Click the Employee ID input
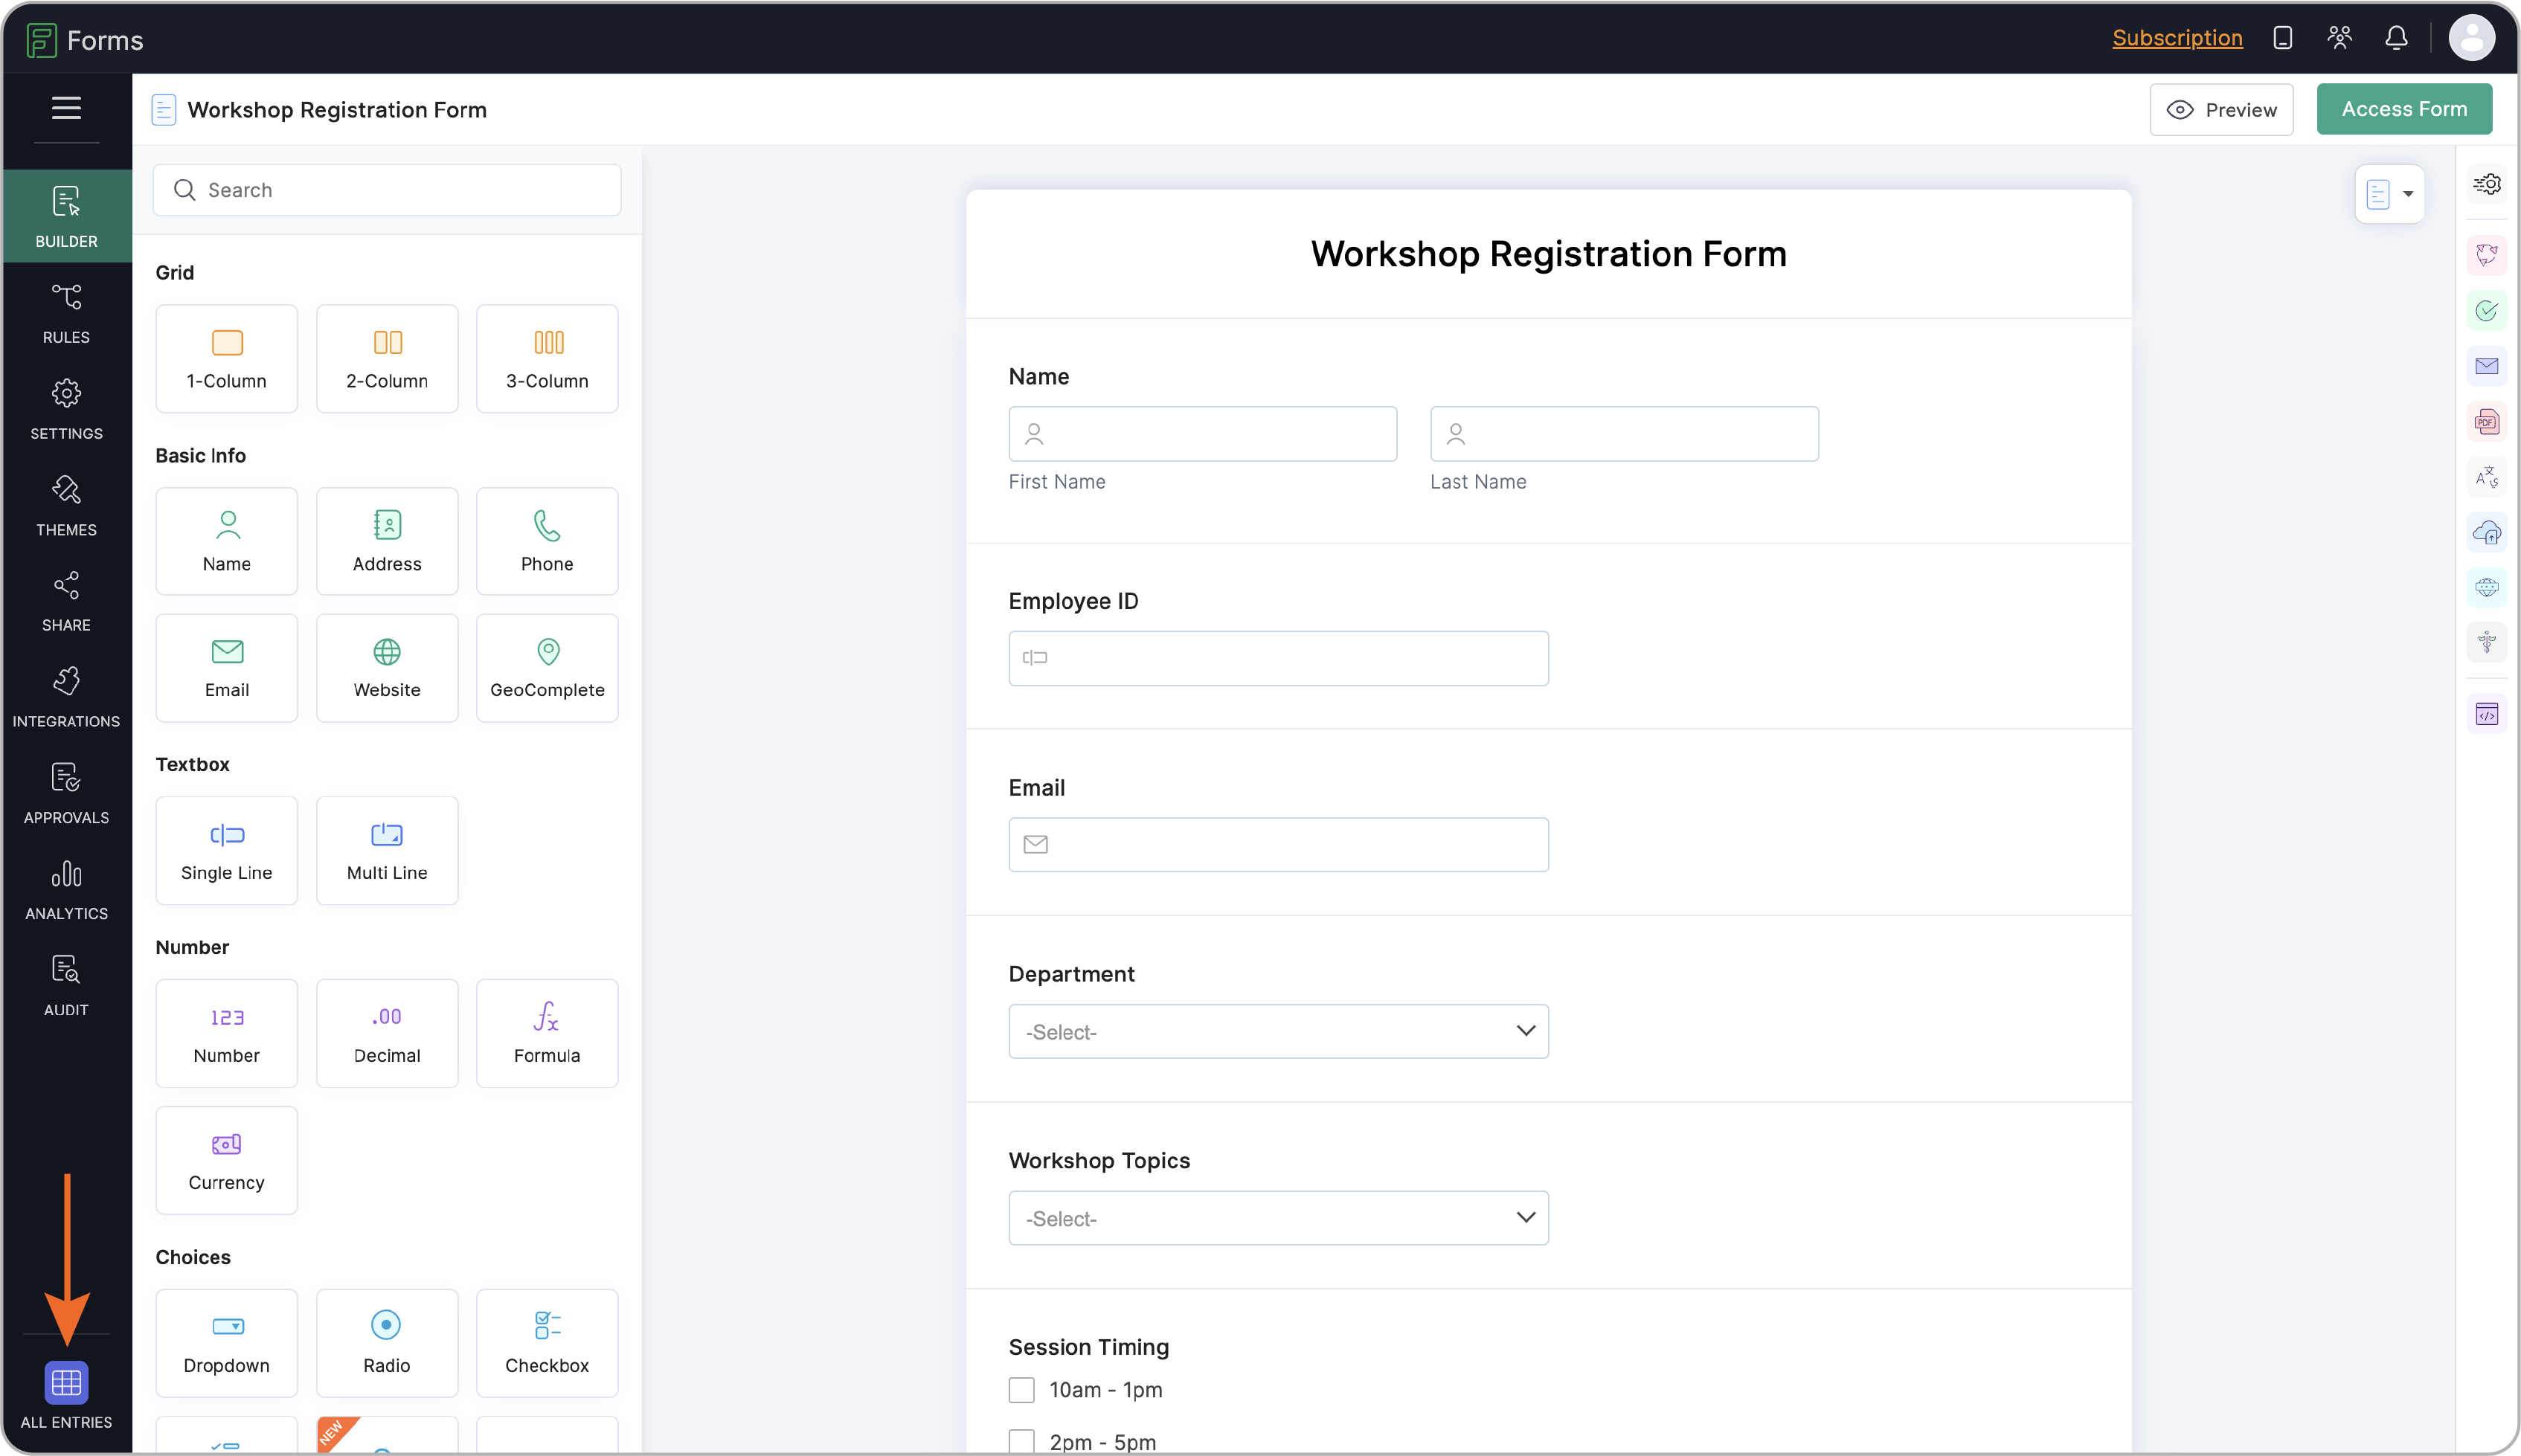Viewport: 2521px width, 1456px height. pos(1279,658)
